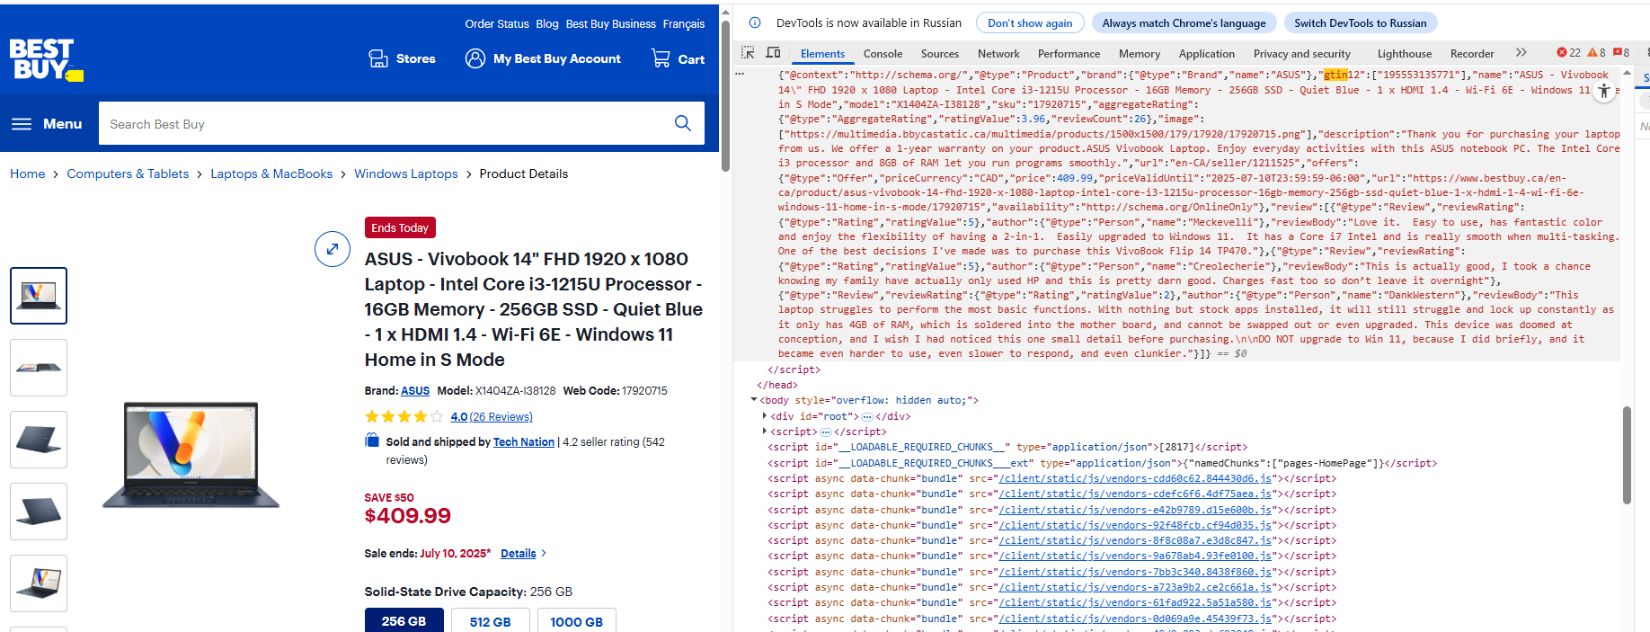This screenshot has height=632, width=1650.
Task: Open the Order Status link
Action: (x=497, y=24)
